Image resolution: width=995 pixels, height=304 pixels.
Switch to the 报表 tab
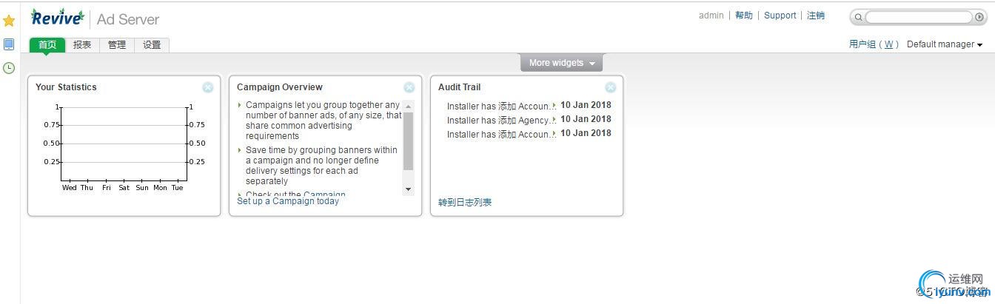(82, 45)
